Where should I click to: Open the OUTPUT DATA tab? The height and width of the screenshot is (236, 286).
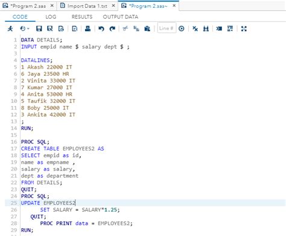tap(121, 17)
